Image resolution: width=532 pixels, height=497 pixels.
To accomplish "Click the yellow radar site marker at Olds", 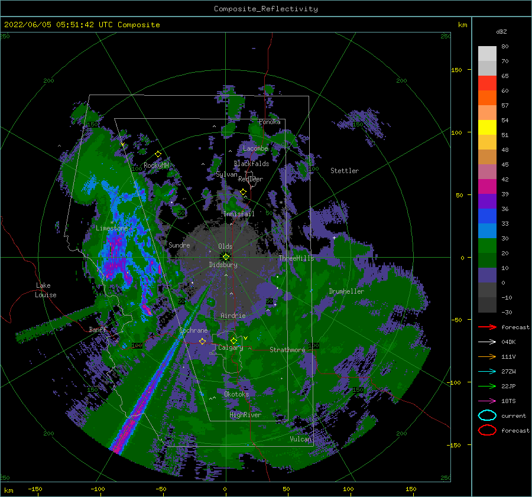I will [226, 257].
